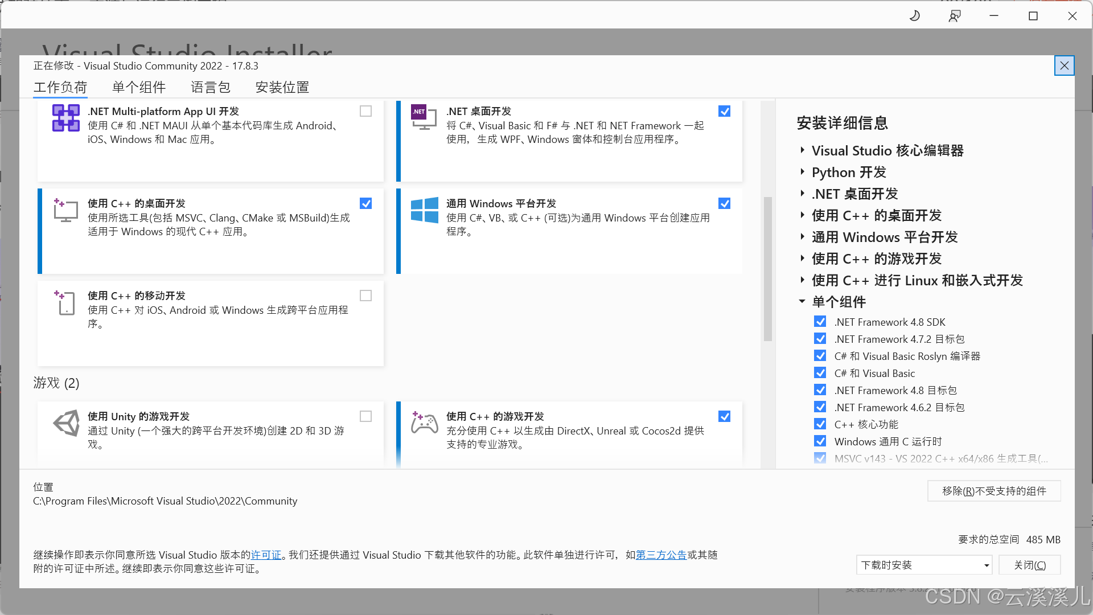
Task: Click the C++ mobile development icon
Action: tap(66, 302)
